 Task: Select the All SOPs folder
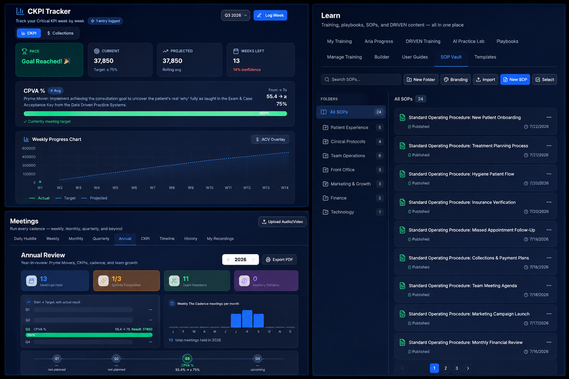click(x=351, y=112)
